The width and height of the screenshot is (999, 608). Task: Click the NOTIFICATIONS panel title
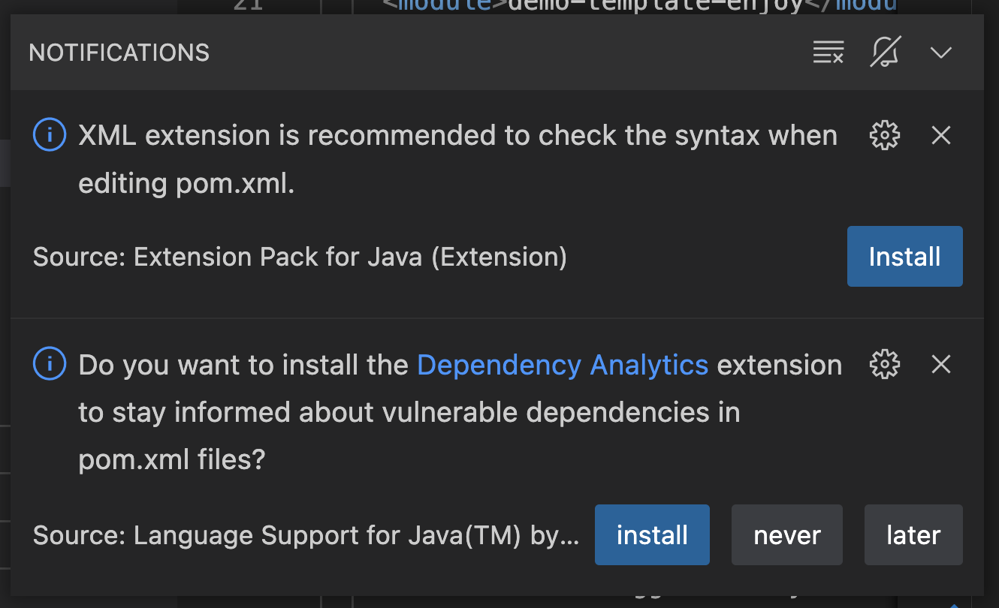(119, 53)
